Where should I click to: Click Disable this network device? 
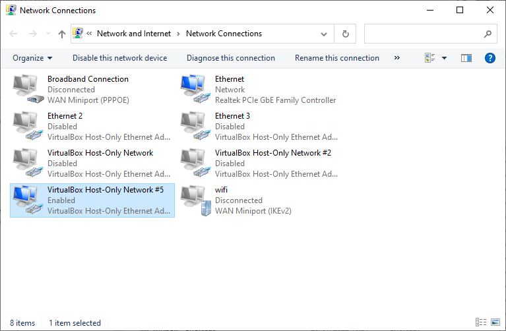[119, 58]
